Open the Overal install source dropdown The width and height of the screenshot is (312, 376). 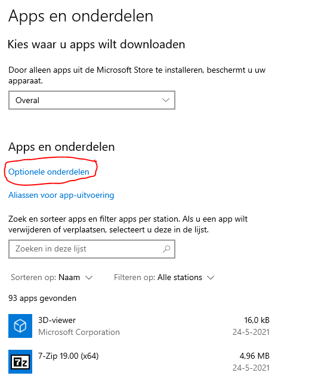(x=92, y=100)
